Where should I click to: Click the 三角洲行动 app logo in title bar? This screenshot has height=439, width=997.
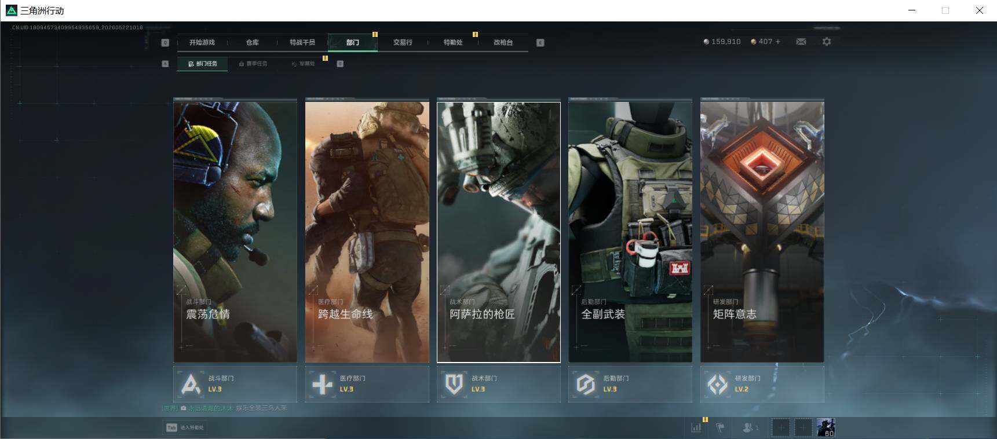point(11,10)
